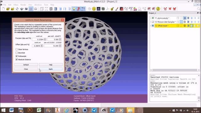Viewport: 201px width, 113px height.
Task: Open the Windows Start button
Action: 3,110
